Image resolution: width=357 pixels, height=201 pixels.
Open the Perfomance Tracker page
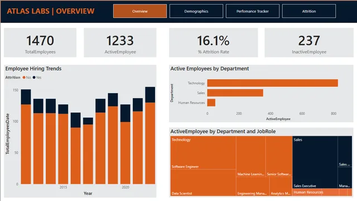pos(253,11)
